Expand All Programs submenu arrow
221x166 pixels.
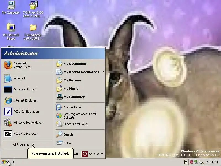(33, 144)
